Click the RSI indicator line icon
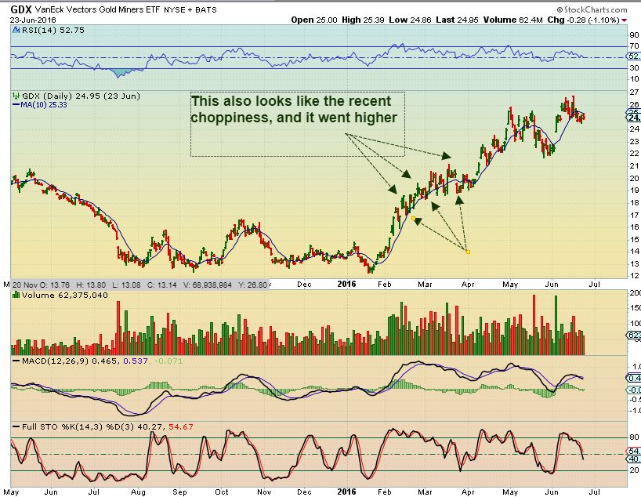The height and width of the screenshot is (497, 641). [x=16, y=30]
